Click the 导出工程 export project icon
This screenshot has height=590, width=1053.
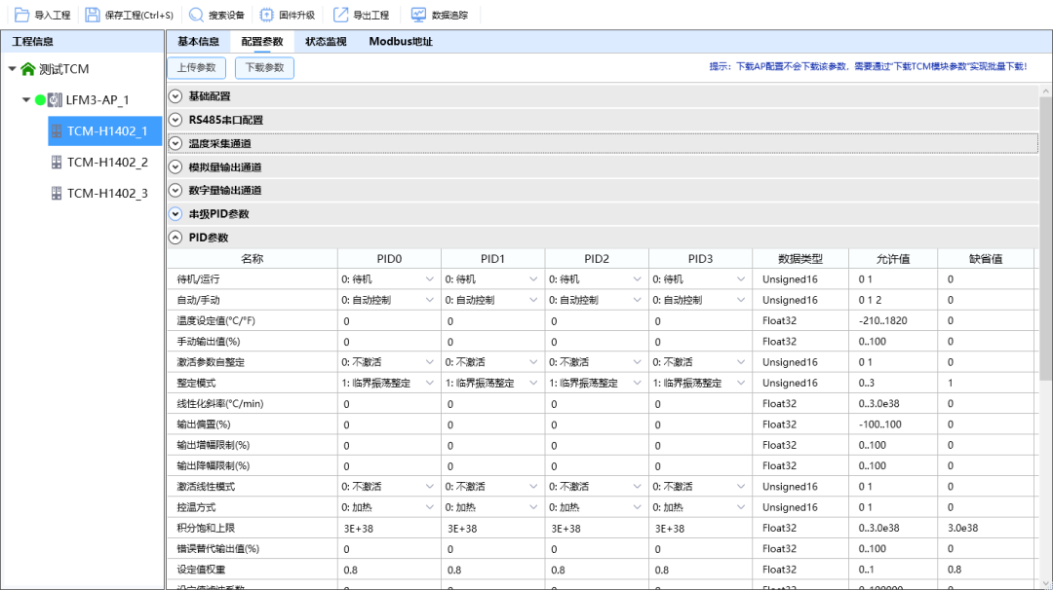coord(340,16)
